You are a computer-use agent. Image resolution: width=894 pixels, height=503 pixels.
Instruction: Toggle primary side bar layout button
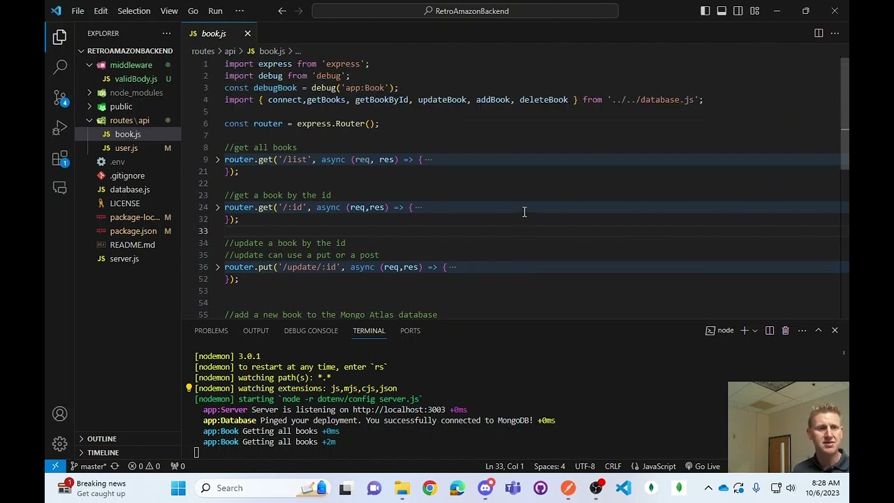[x=705, y=10]
